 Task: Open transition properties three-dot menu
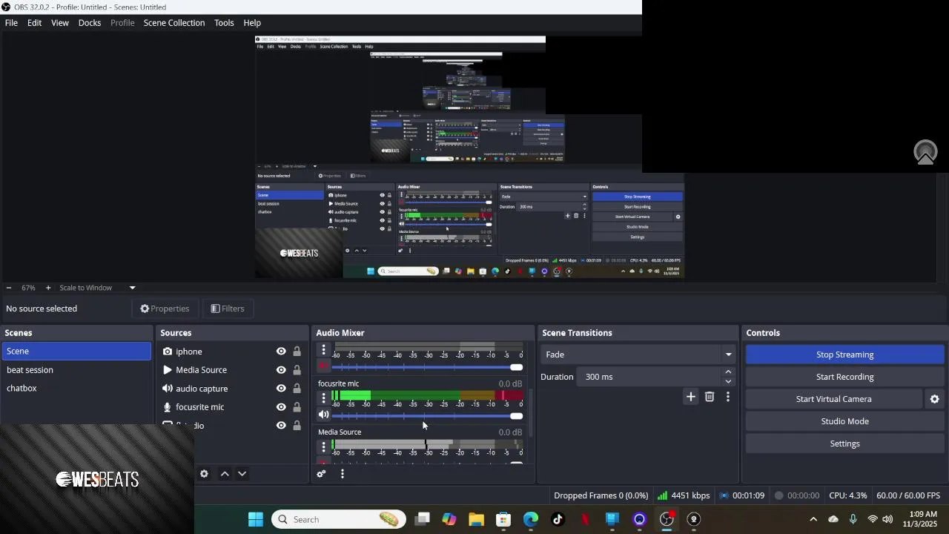728,398
